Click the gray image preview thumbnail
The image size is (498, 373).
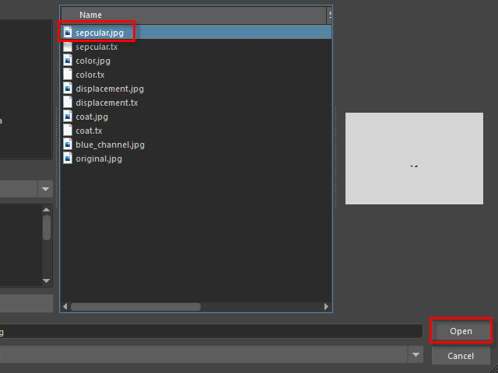(414, 159)
